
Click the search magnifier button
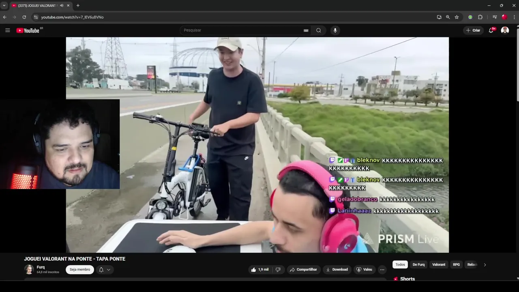pos(319,30)
